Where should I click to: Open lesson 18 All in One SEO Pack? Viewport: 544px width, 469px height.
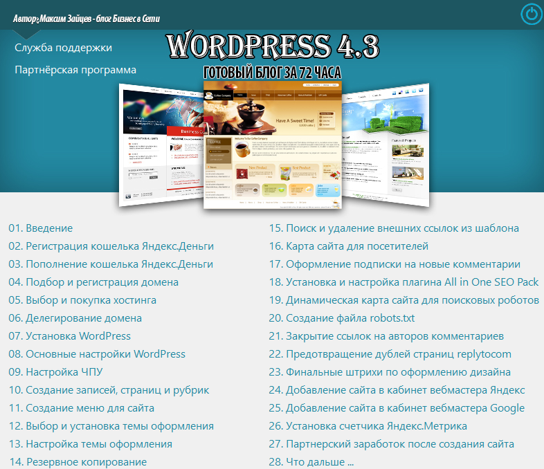click(404, 282)
